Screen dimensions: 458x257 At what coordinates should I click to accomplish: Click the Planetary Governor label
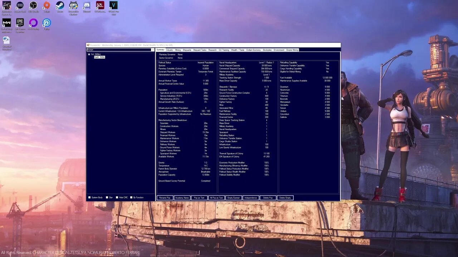pos(167,55)
